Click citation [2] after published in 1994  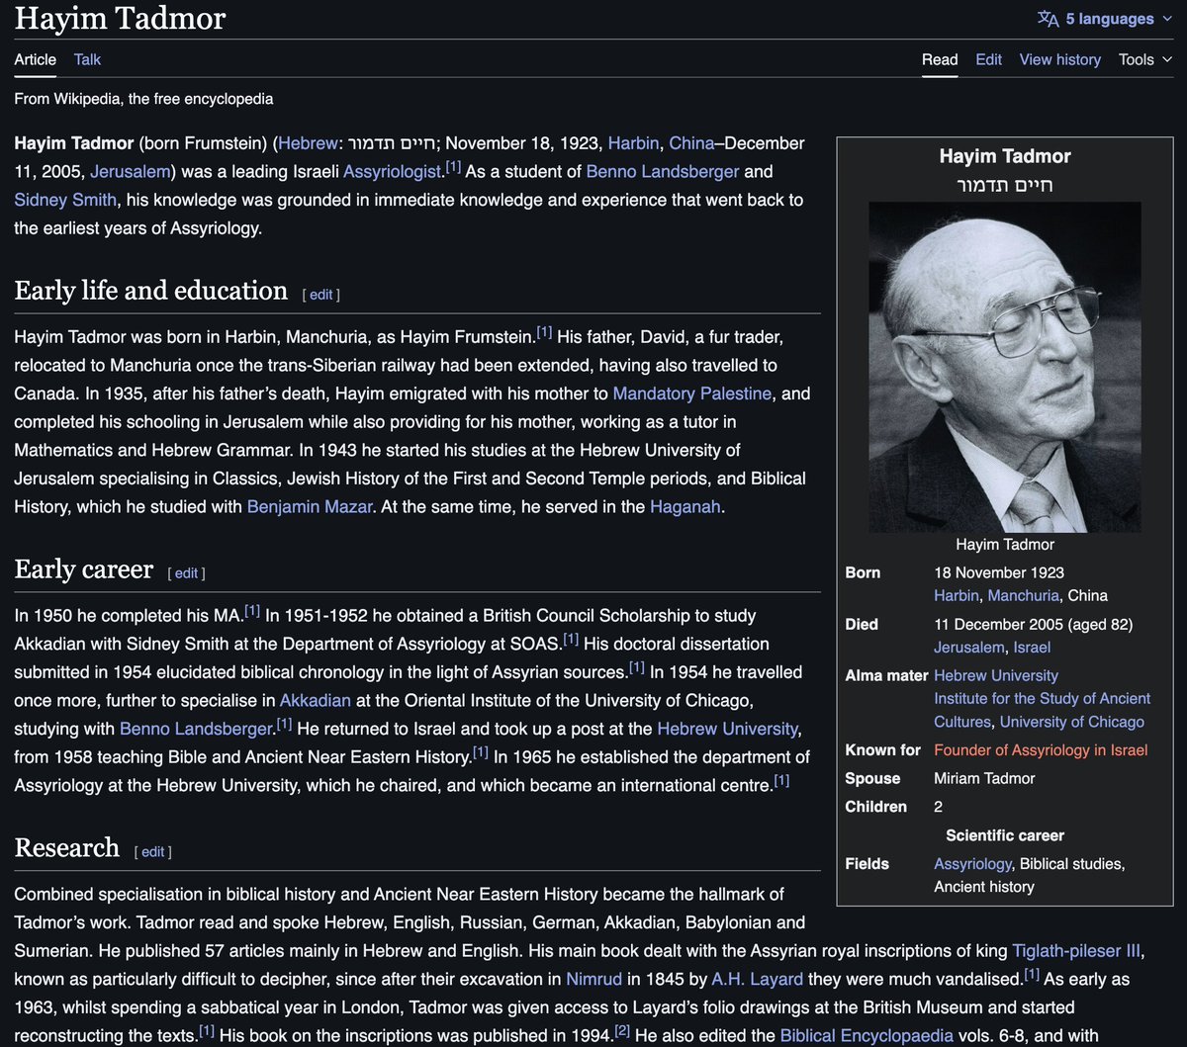623,1031
